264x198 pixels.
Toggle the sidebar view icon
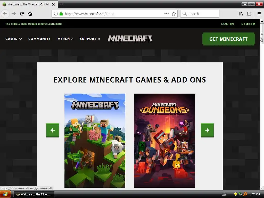click(x=249, y=14)
